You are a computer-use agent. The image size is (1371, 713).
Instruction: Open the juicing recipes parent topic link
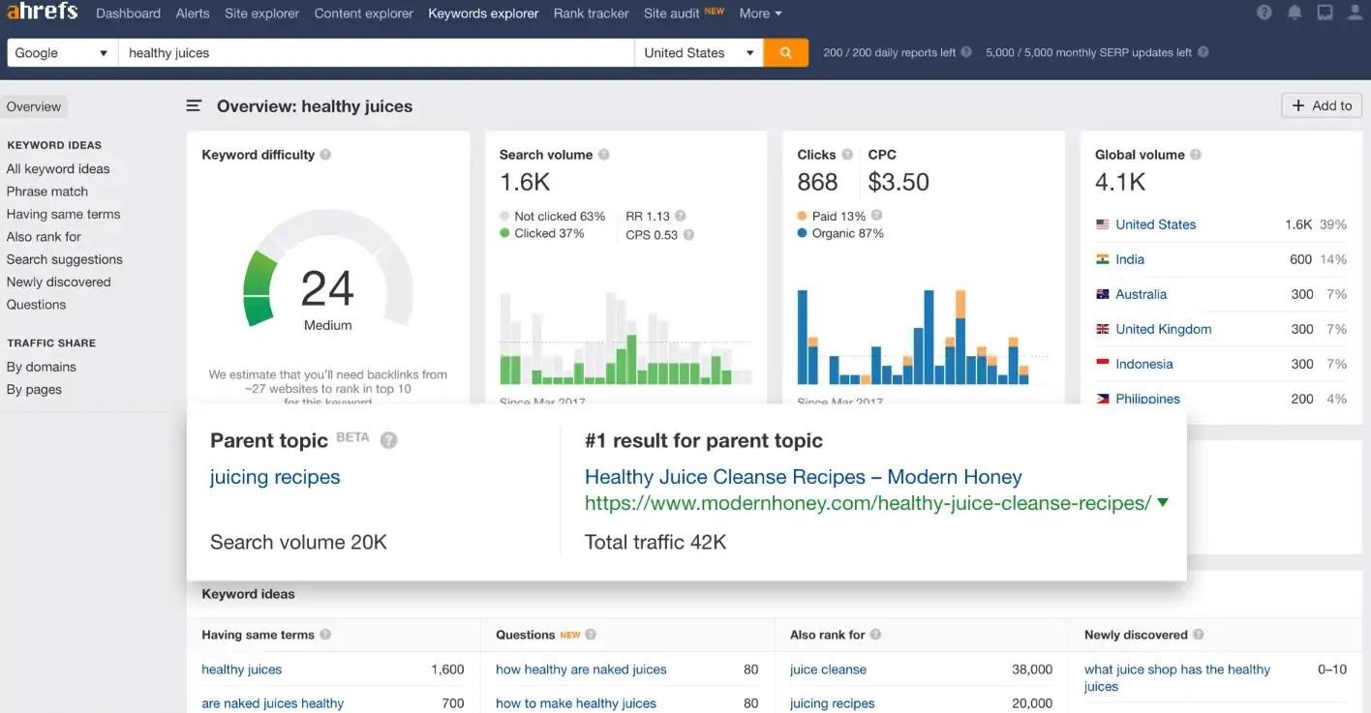point(275,477)
